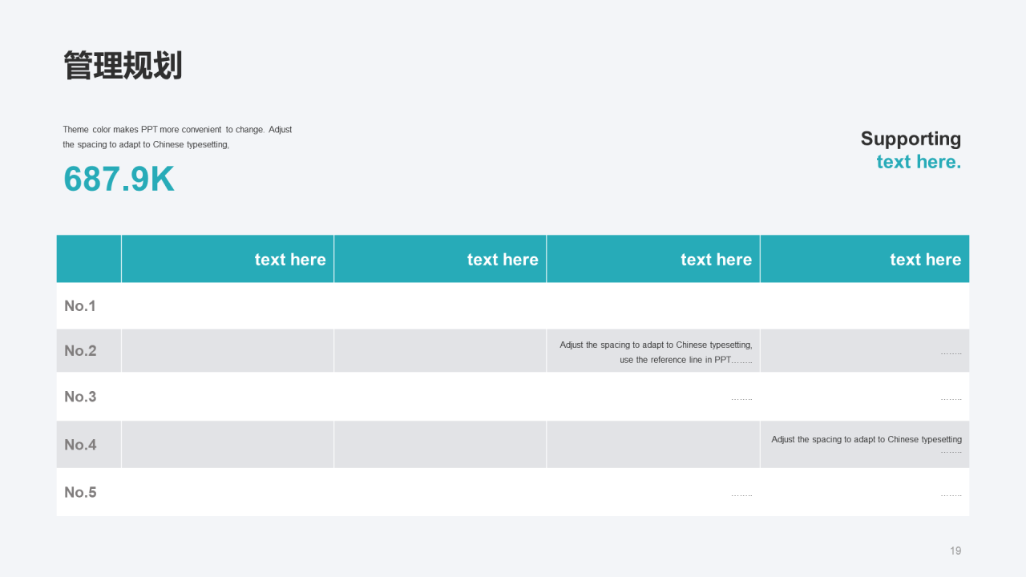Select the Theme color description paragraph
The image size is (1026, 577).
pyautogui.click(x=177, y=137)
